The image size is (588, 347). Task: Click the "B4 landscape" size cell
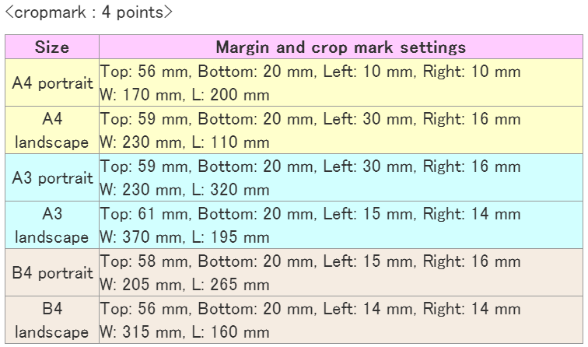point(52,320)
